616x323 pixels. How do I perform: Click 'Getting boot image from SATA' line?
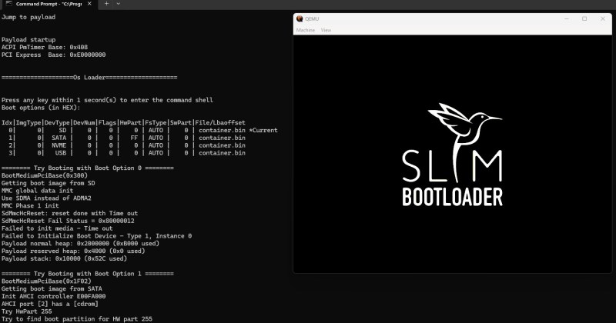pyautogui.click(x=52, y=288)
